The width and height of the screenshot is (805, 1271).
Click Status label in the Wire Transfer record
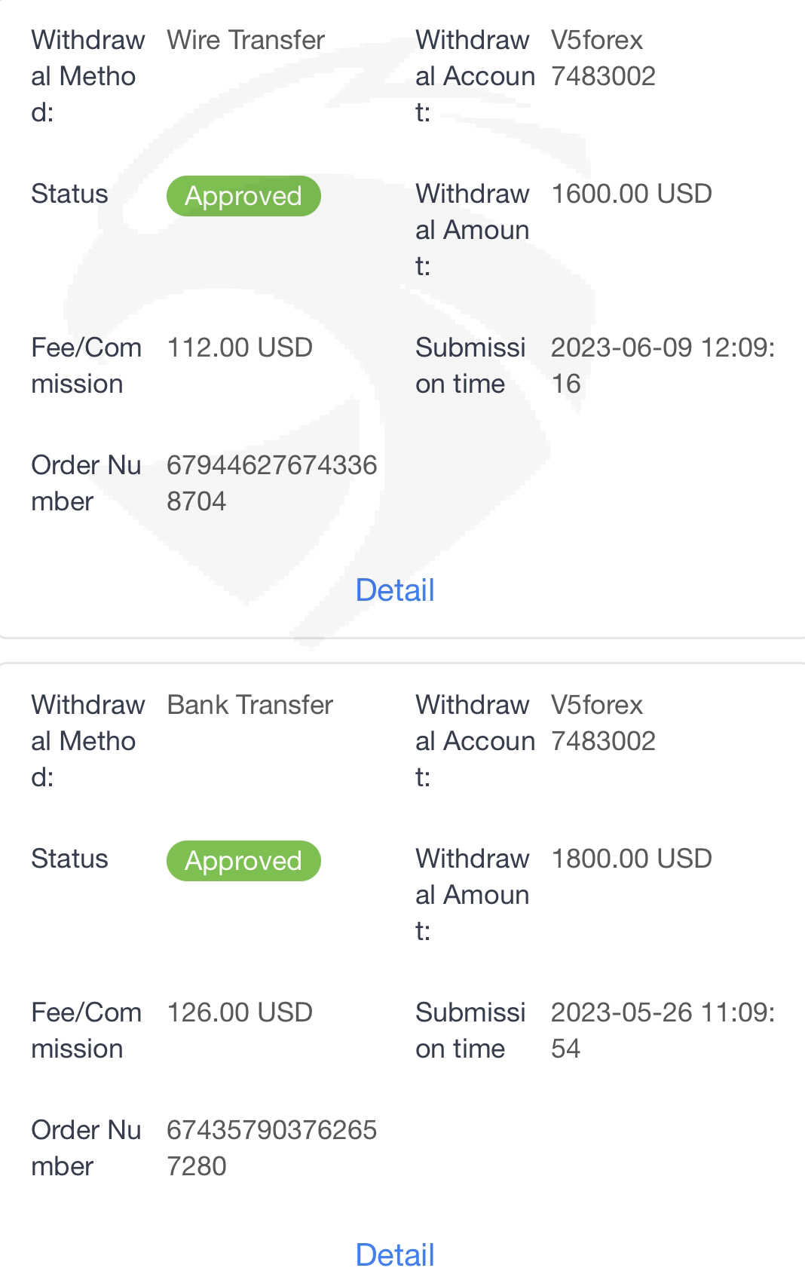pyautogui.click(x=69, y=194)
